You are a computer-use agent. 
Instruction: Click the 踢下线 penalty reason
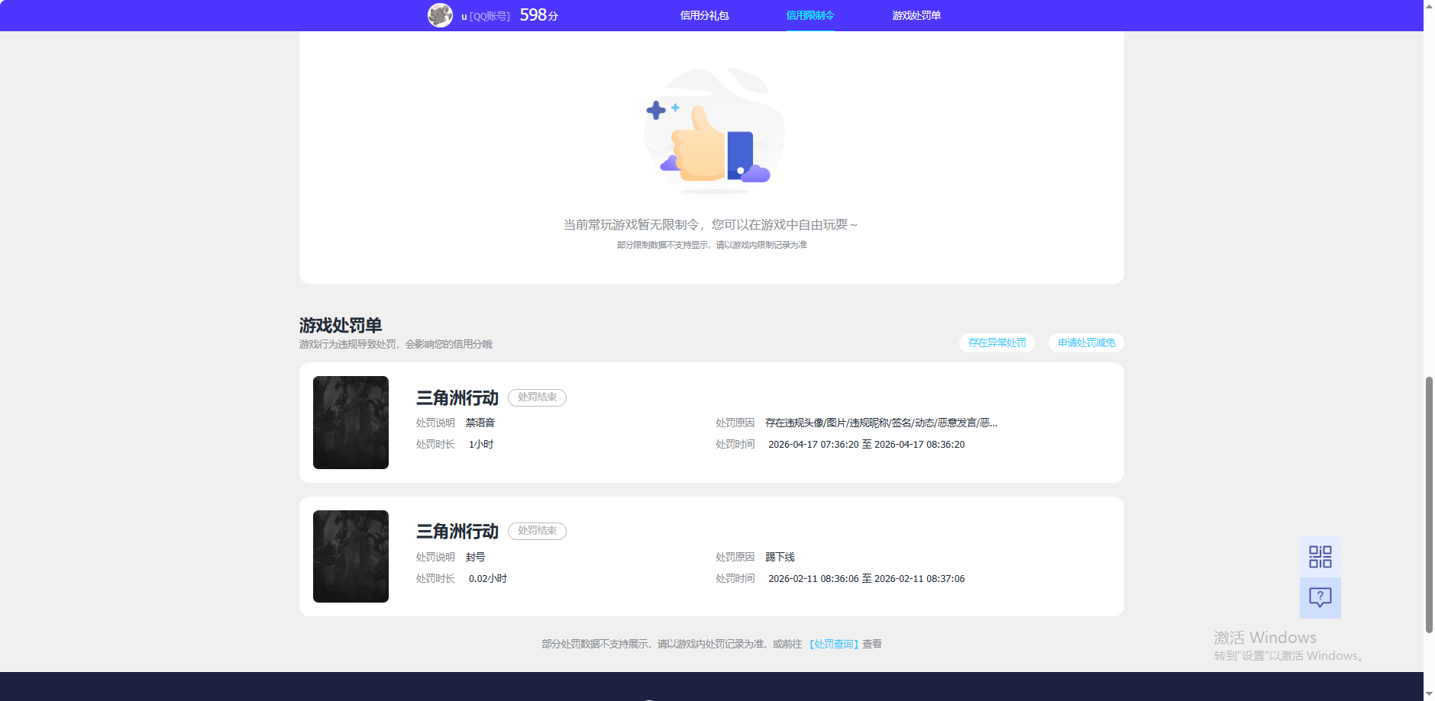click(x=780, y=557)
